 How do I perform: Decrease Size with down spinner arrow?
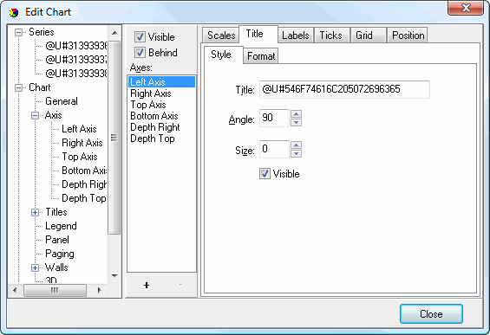pyautogui.click(x=296, y=153)
